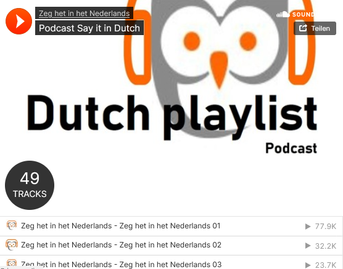Click the 32.2K play count
This screenshot has width=343, height=269.
[325, 246]
